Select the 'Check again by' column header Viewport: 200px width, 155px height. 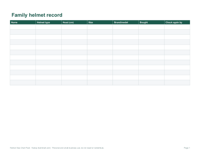coord(177,22)
